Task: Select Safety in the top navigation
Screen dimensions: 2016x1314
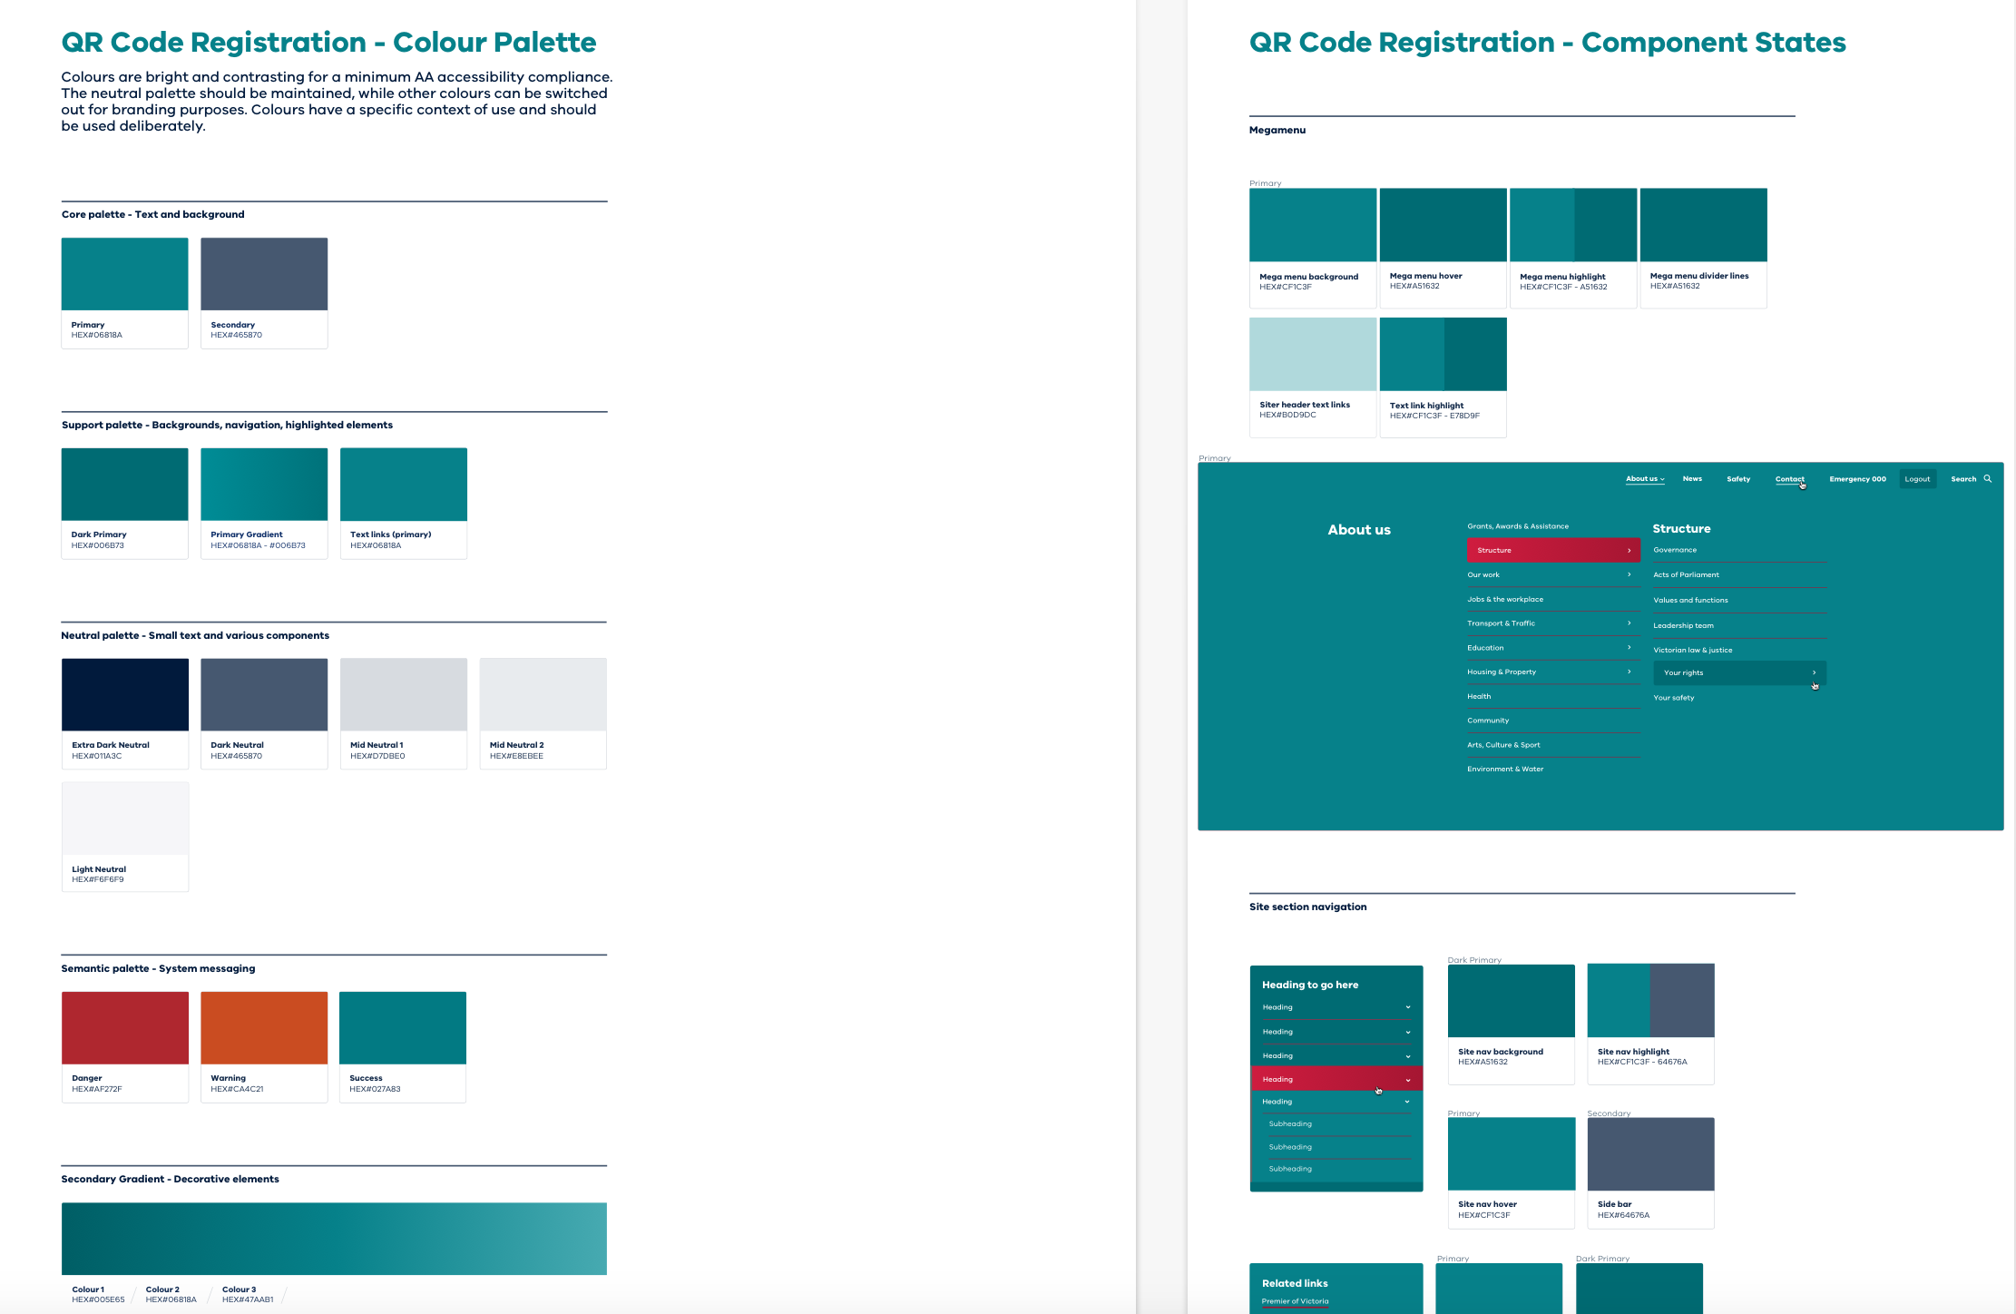Action: [x=1737, y=479]
